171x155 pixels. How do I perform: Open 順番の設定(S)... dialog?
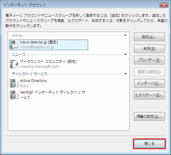(x=149, y=116)
